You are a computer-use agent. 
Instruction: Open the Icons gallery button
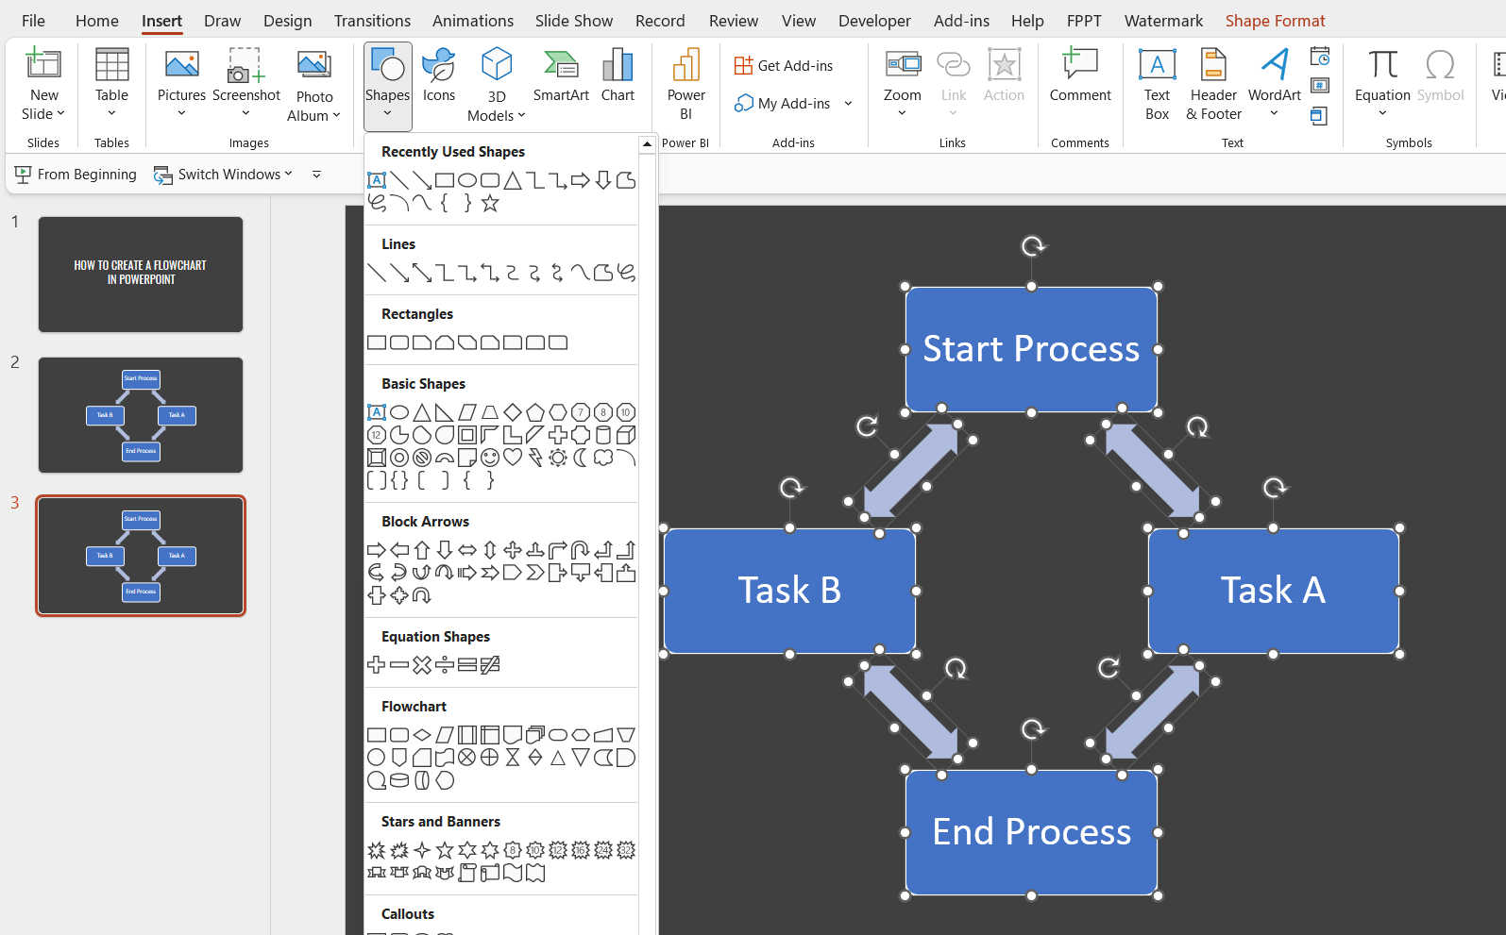[x=439, y=75]
